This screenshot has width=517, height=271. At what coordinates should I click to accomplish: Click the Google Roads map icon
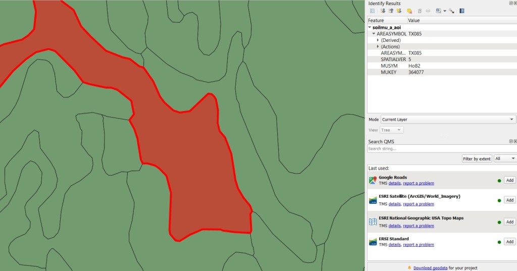373,180
